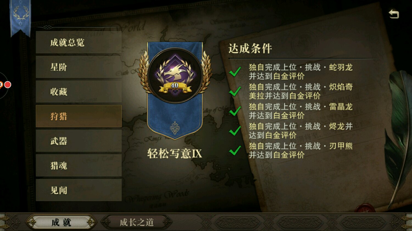The width and height of the screenshot is (412, 231).
Task: Click the 轻松写意IX achievement title
Action: pyautogui.click(x=175, y=154)
